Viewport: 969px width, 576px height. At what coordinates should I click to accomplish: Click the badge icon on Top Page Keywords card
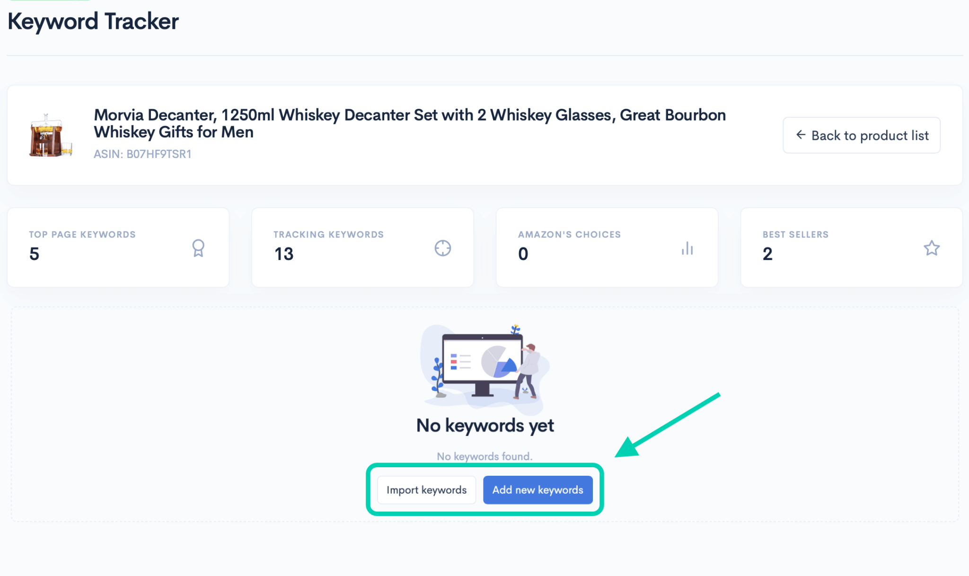(198, 248)
